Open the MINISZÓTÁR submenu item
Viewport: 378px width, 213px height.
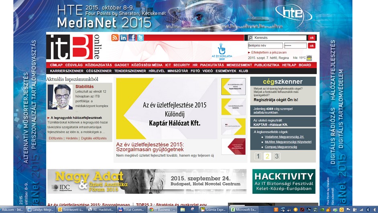point(178,71)
